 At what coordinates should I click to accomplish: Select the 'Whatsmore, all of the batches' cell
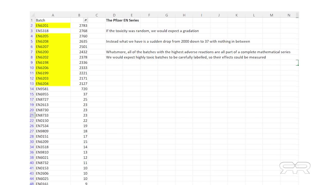(198, 52)
